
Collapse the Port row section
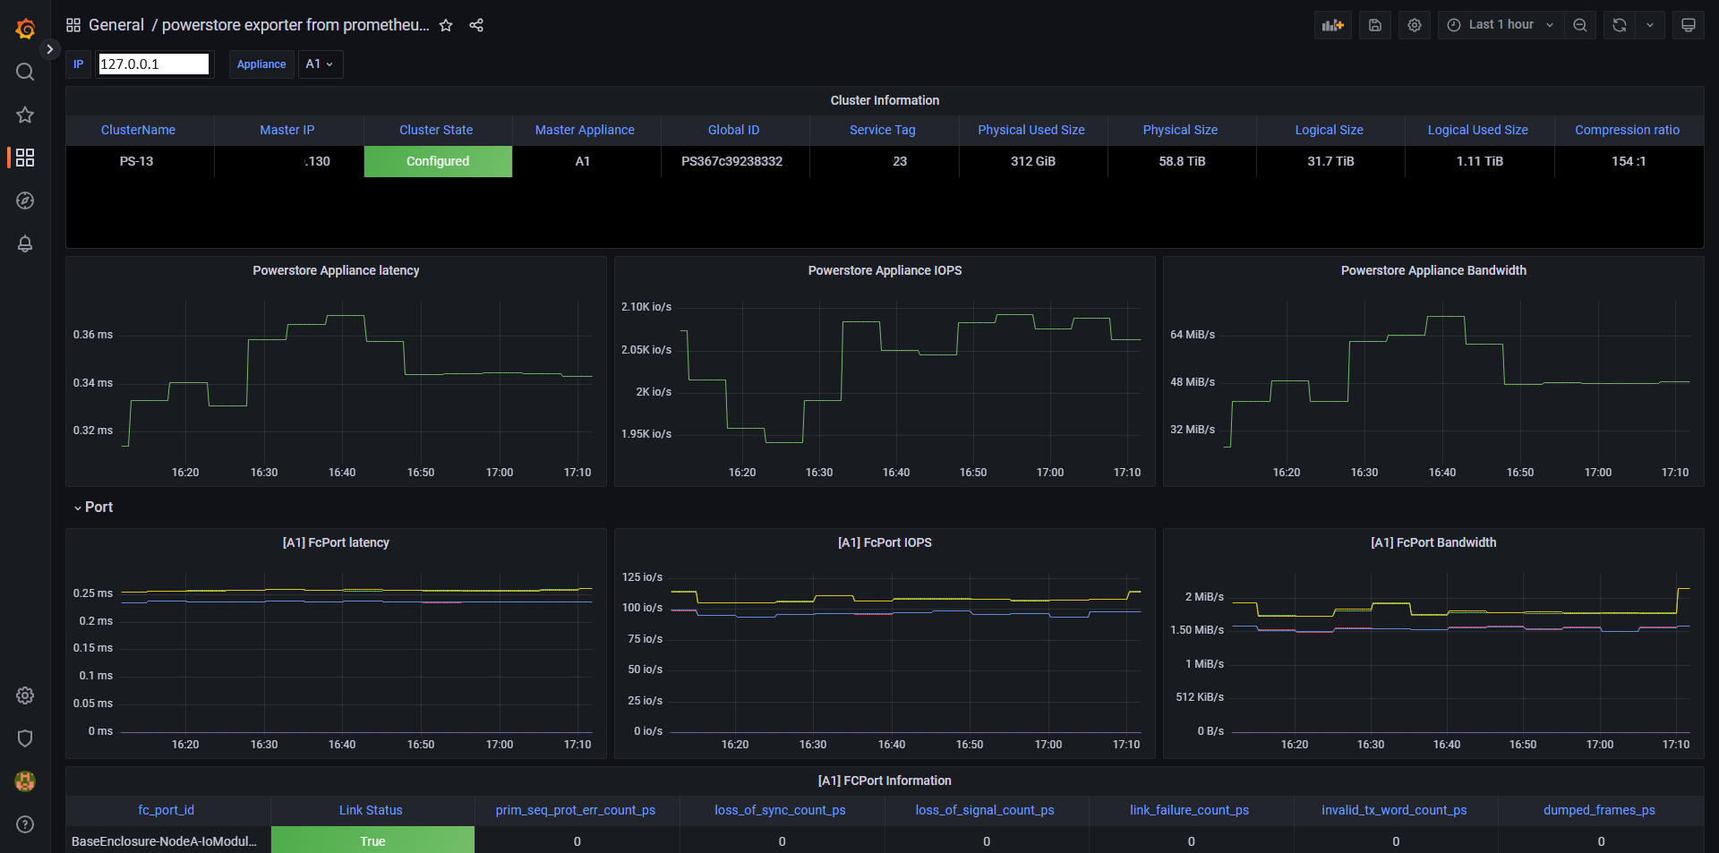(93, 507)
